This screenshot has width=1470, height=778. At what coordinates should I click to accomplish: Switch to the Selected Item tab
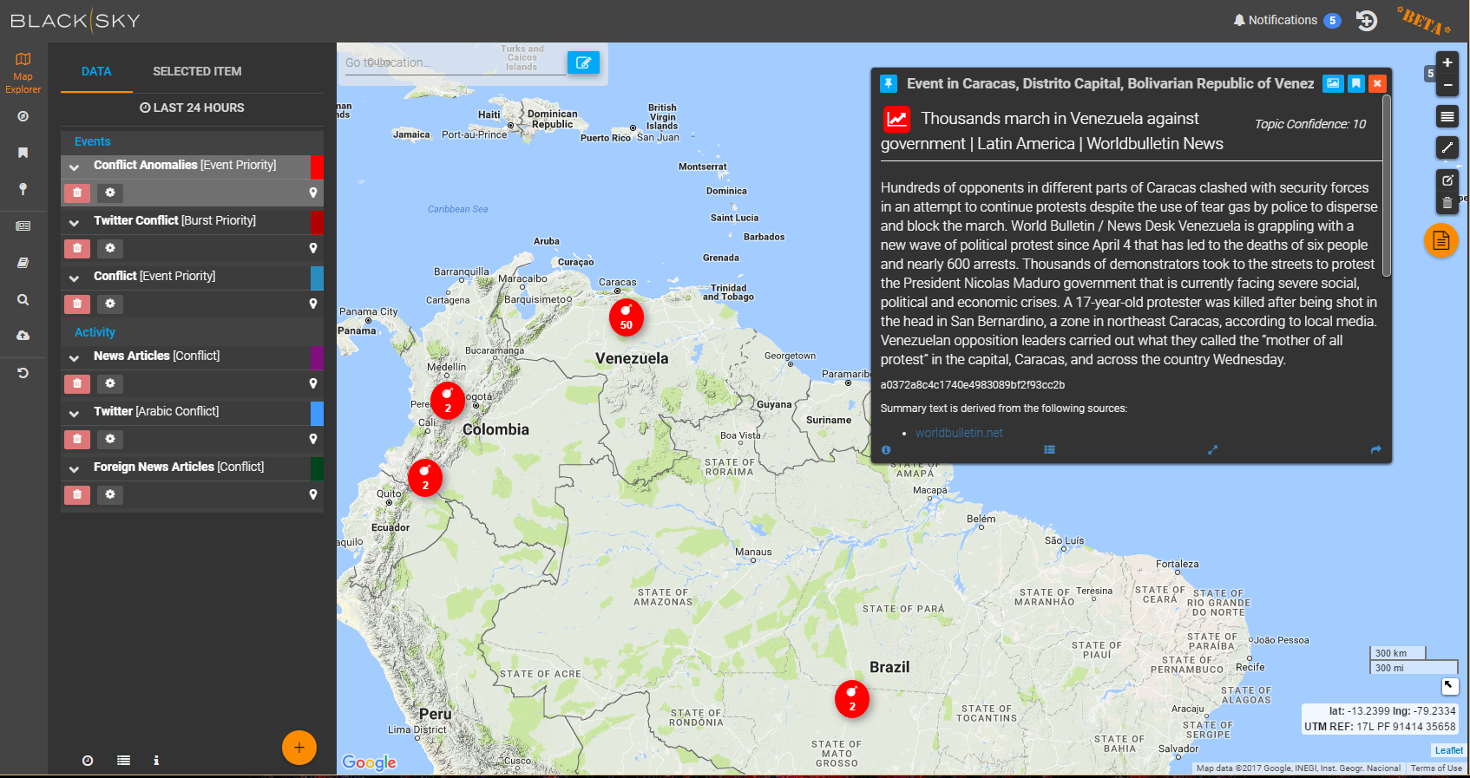point(197,71)
